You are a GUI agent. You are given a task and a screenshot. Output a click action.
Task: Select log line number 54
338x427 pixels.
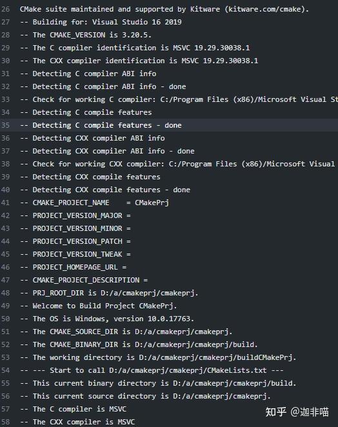tap(5, 370)
